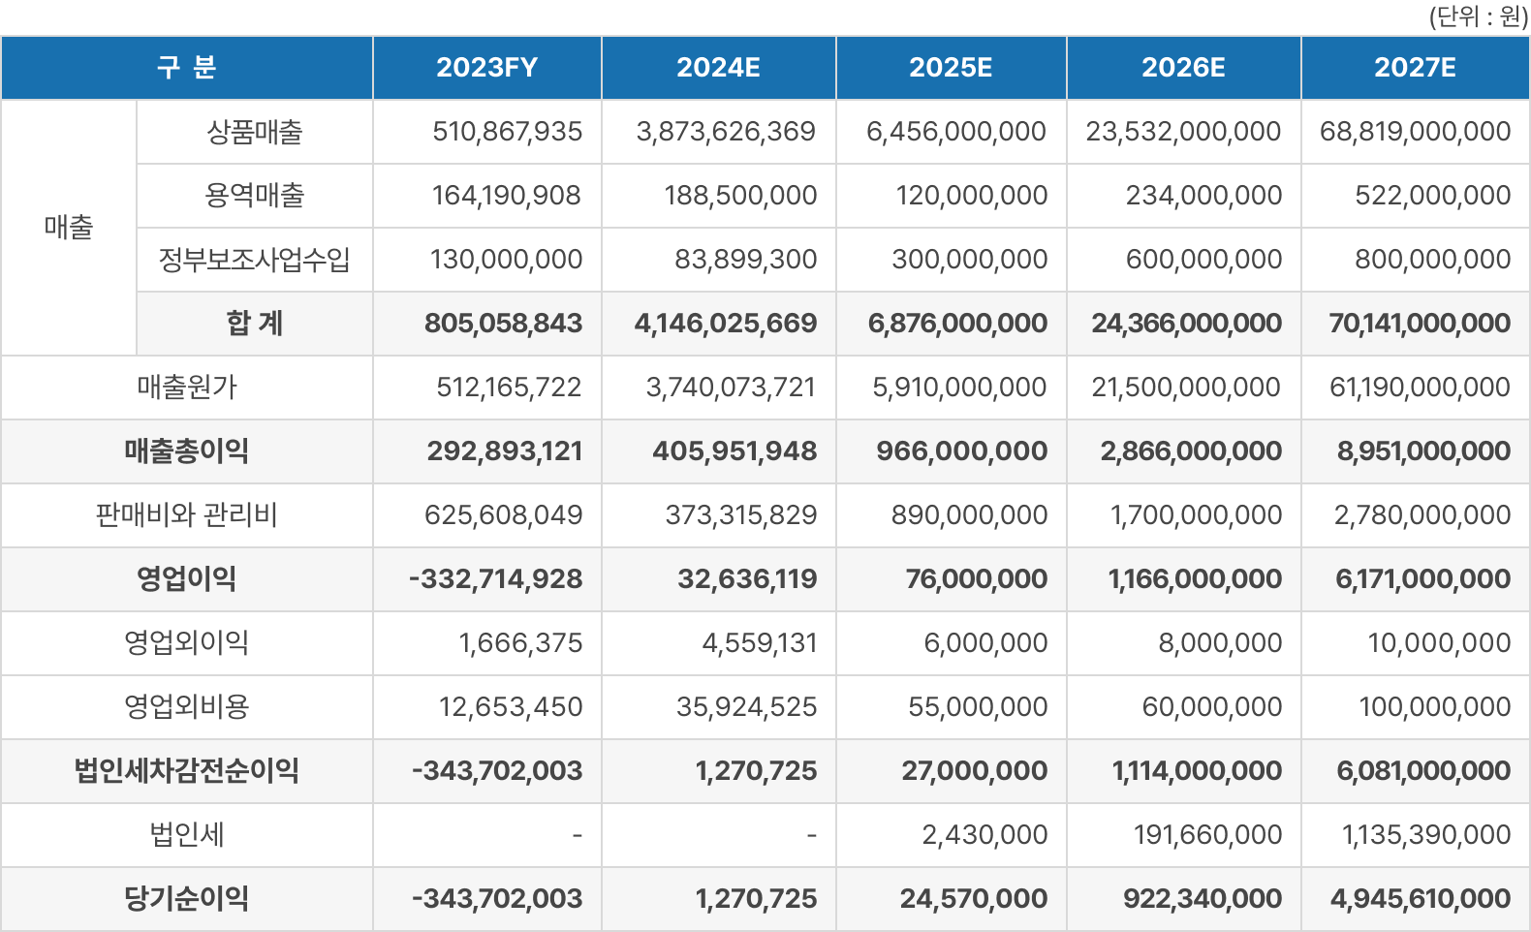Click the 2025E column header
The width and height of the screenshot is (1531, 932).
951,68
